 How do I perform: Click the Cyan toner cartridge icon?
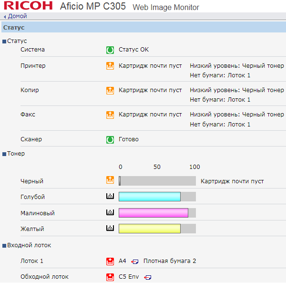[110, 197]
